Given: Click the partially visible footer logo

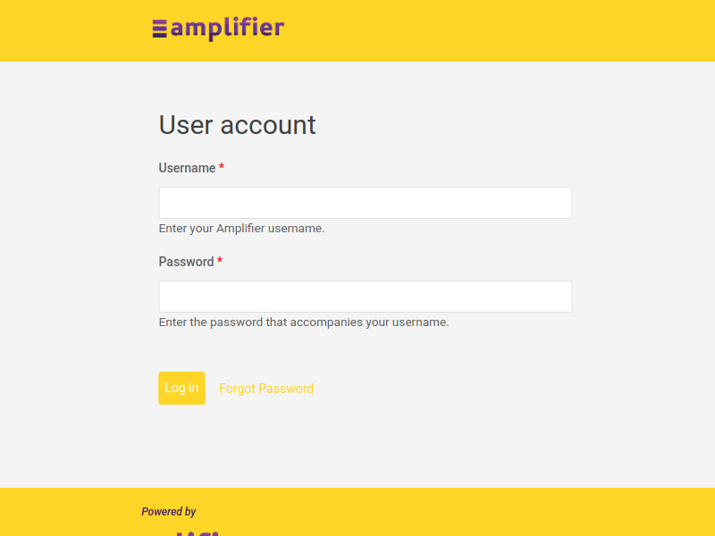Looking at the screenshot, I should (198, 532).
